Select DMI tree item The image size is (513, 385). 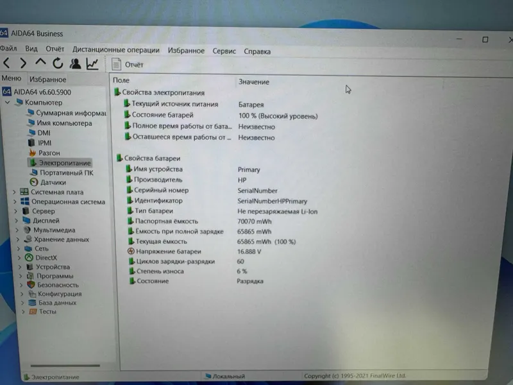point(39,133)
